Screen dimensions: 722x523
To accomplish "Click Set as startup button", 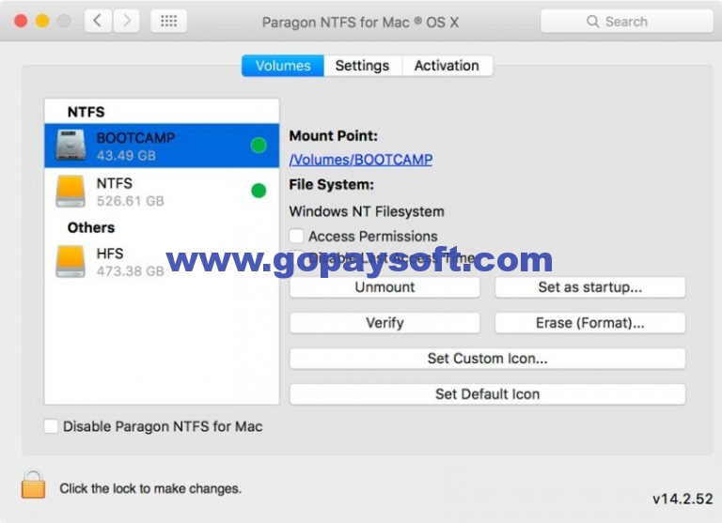I will pos(589,287).
